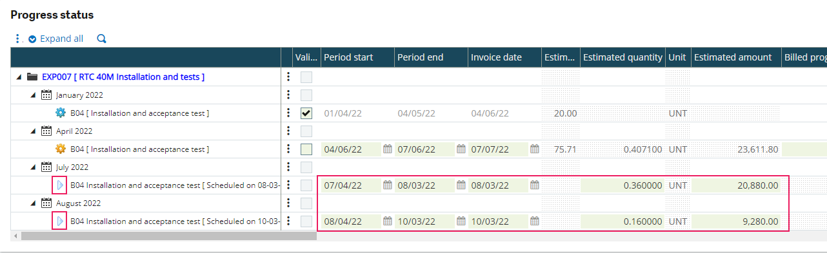
Task: Click the search magnifier icon
Action: (x=101, y=39)
